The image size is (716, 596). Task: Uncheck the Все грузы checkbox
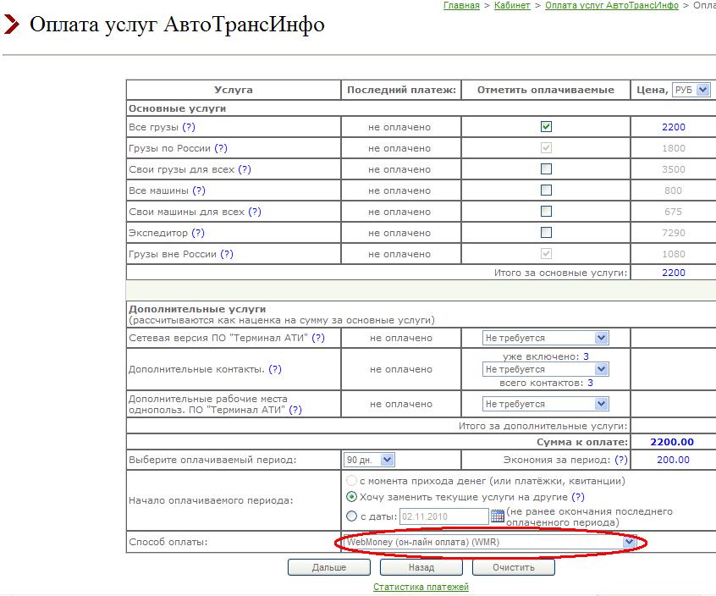(x=546, y=127)
